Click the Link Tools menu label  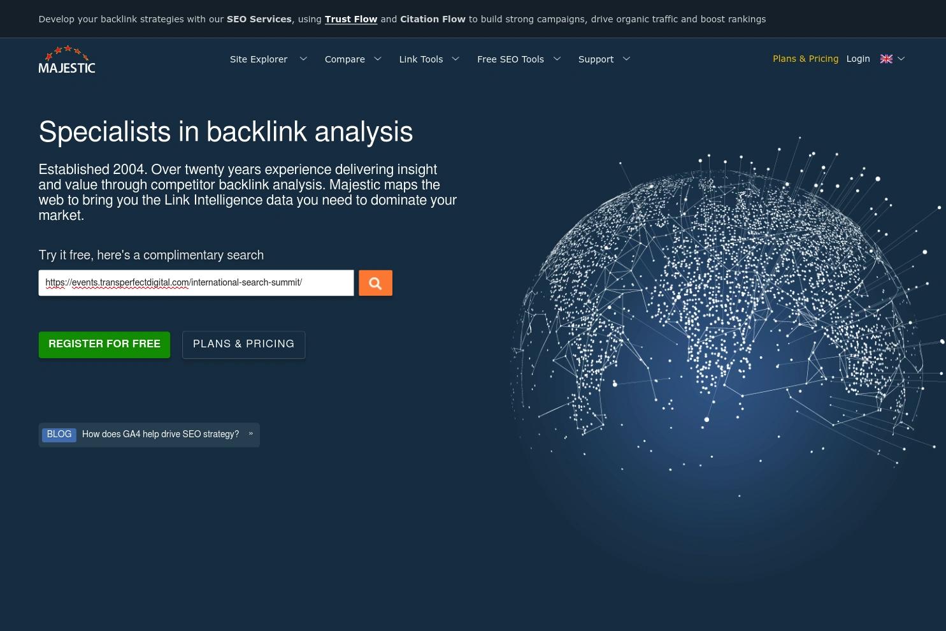click(420, 59)
